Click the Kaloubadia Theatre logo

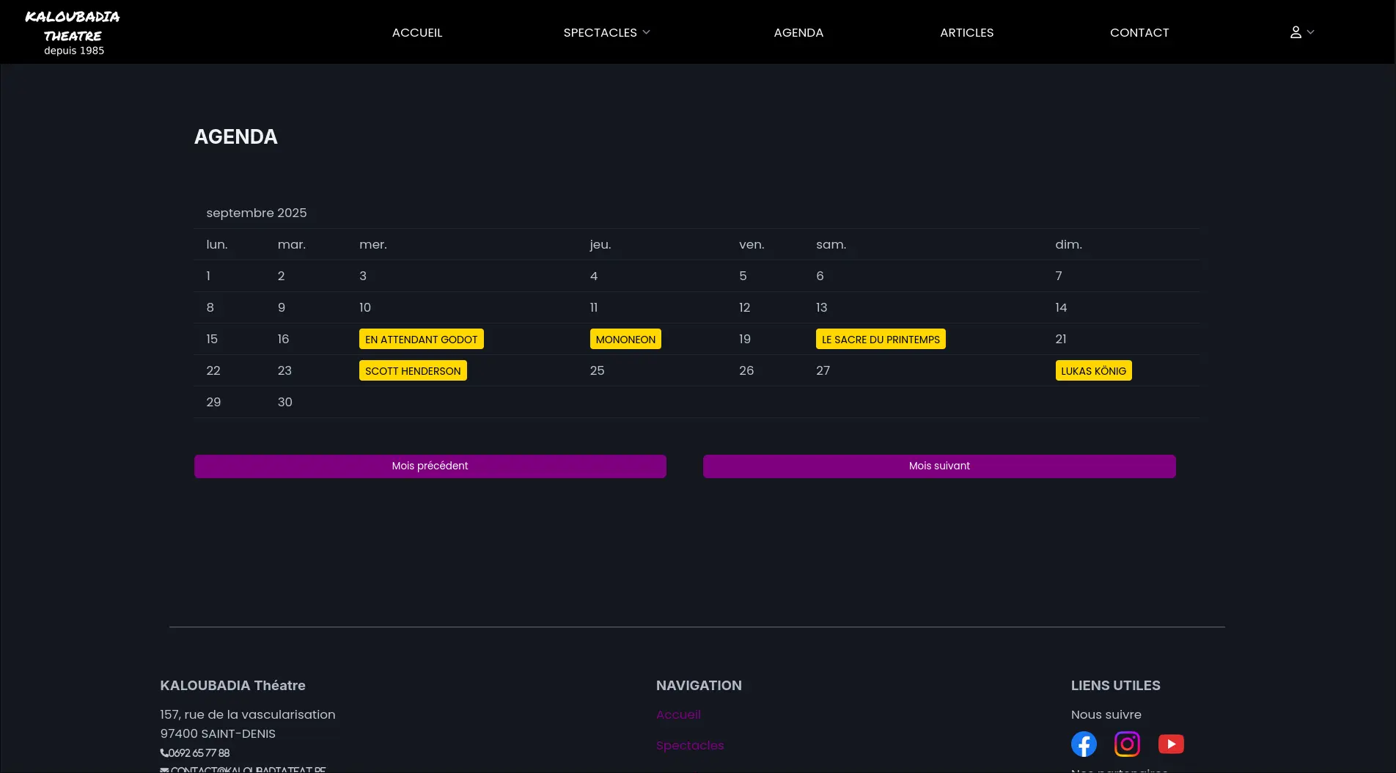[73, 31]
